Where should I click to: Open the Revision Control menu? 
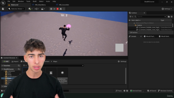165,91
